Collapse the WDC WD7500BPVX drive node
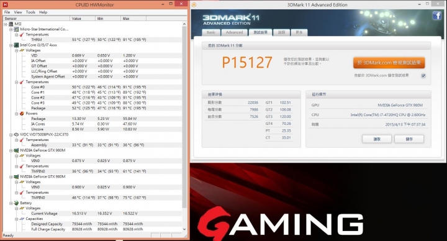Image resolution: width=447 pixels, height=241 pixels. 11,134
